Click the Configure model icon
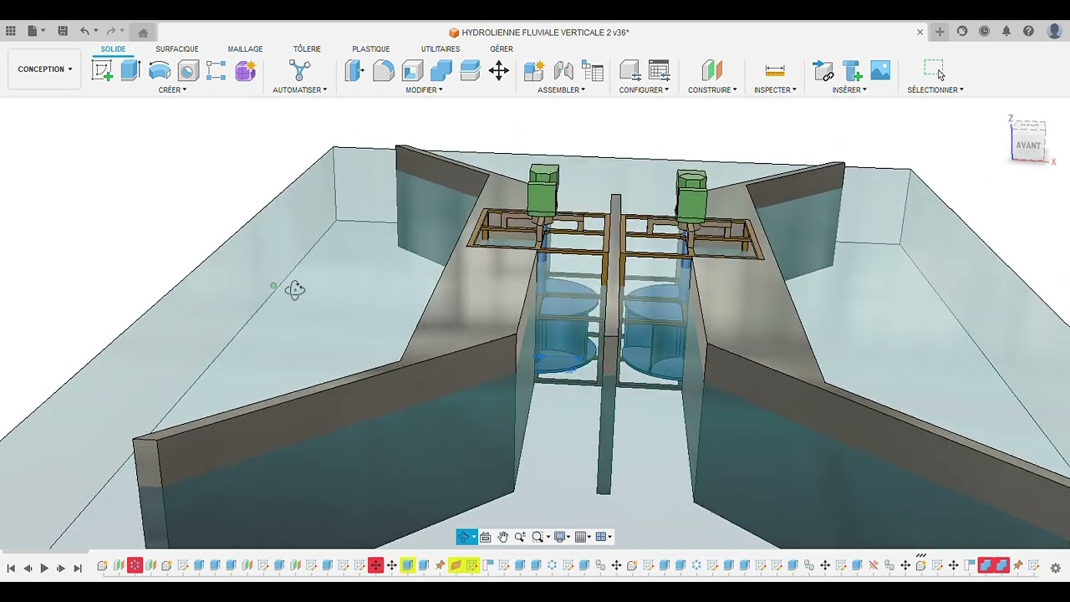 point(629,71)
